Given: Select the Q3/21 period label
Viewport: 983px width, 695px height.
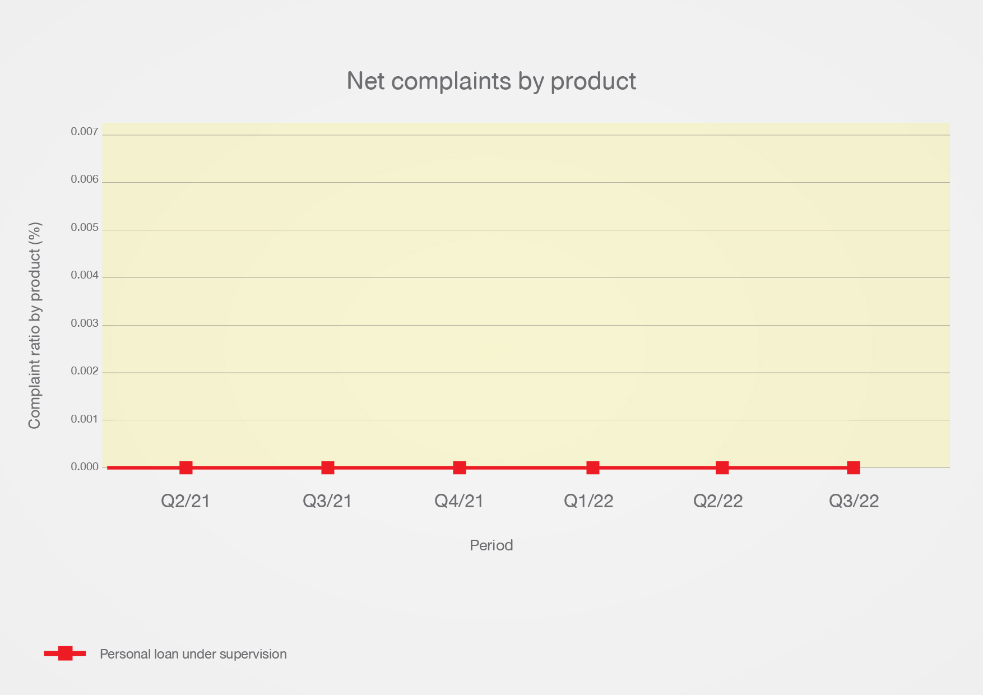Looking at the screenshot, I should [x=327, y=501].
